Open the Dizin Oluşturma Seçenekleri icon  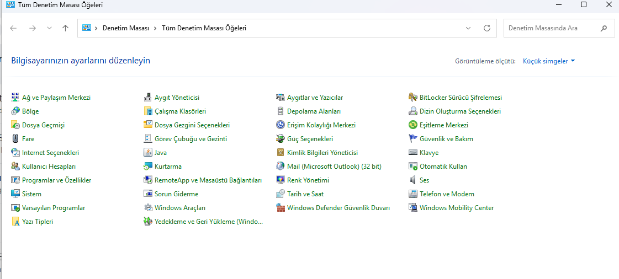pyautogui.click(x=413, y=111)
